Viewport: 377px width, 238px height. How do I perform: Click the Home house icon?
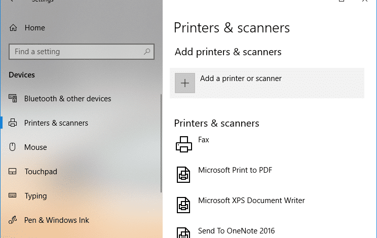coord(13,28)
